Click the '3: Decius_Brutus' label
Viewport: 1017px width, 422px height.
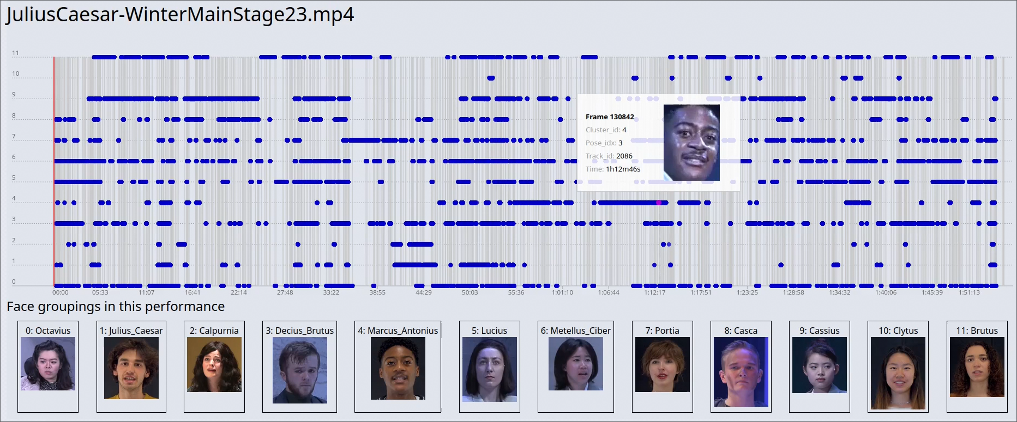click(300, 331)
